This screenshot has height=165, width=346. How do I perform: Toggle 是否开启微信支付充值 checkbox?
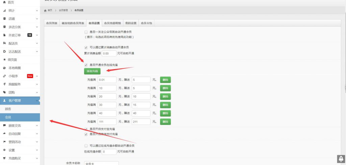click(x=86, y=134)
